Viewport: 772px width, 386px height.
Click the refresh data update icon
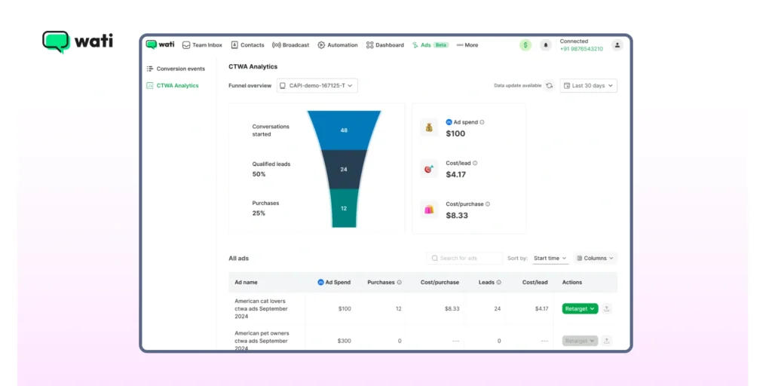(x=550, y=86)
